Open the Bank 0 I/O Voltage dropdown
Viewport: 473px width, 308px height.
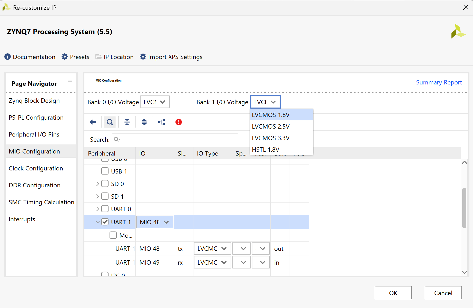(x=155, y=102)
